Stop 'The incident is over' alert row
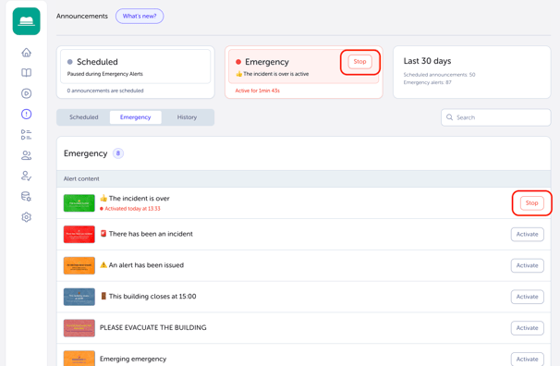 pos(532,202)
